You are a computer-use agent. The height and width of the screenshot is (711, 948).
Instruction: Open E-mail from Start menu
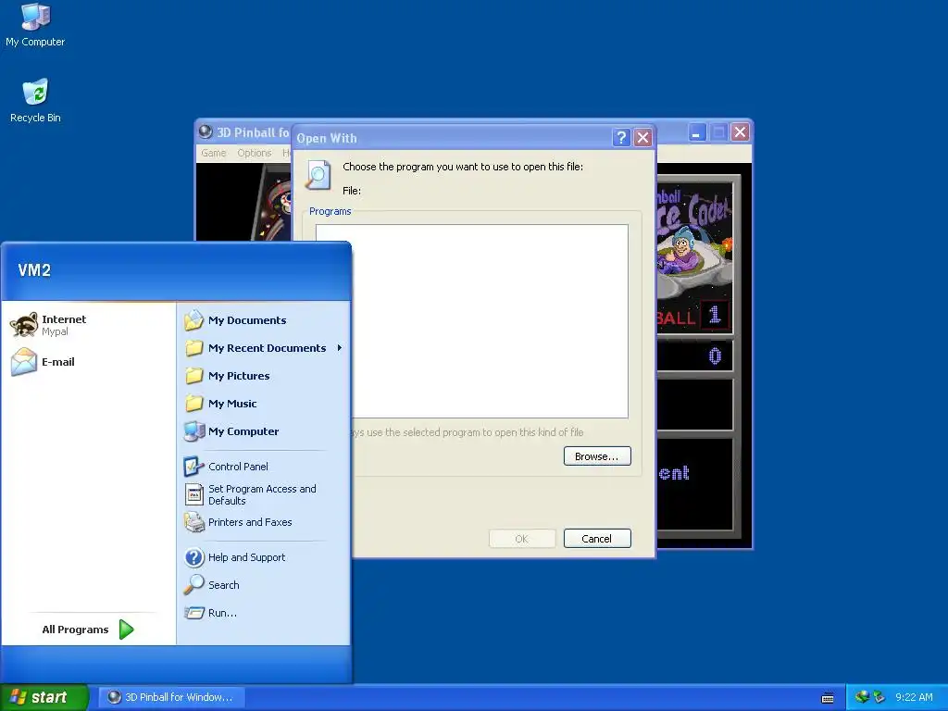coord(88,362)
